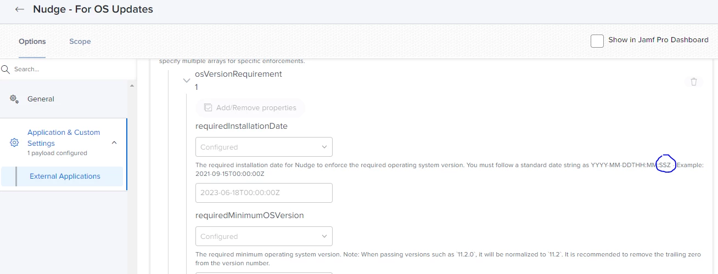Viewport: 718px width, 274px height.
Task: Collapse Application & Custom Settings chevron
Action: 114,142
